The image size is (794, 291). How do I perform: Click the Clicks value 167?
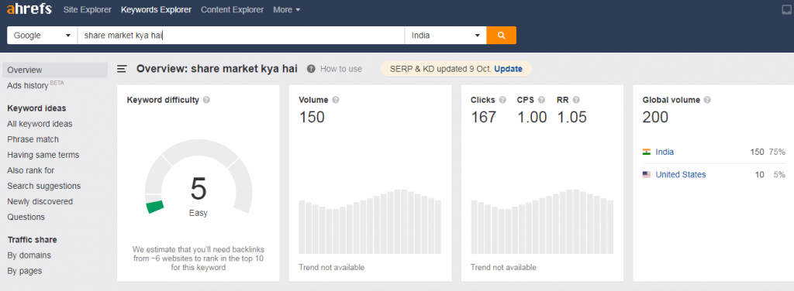click(x=484, y=117)
